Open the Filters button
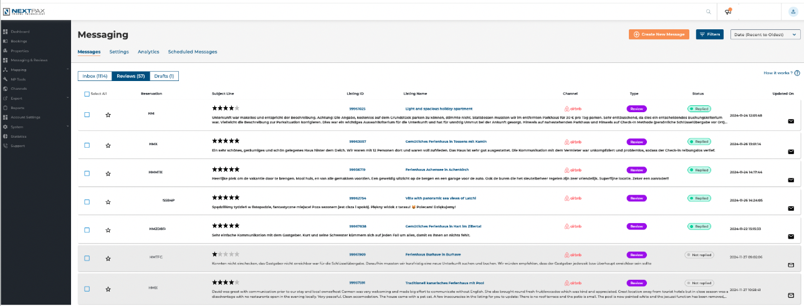The width and height of the screenshot is (804, 306). click(710, 34)
